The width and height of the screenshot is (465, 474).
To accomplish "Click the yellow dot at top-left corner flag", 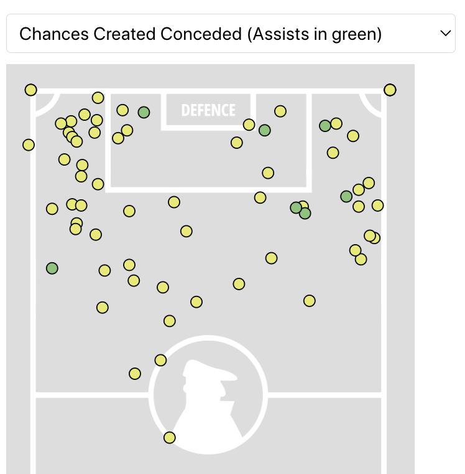I will [31, 90].
